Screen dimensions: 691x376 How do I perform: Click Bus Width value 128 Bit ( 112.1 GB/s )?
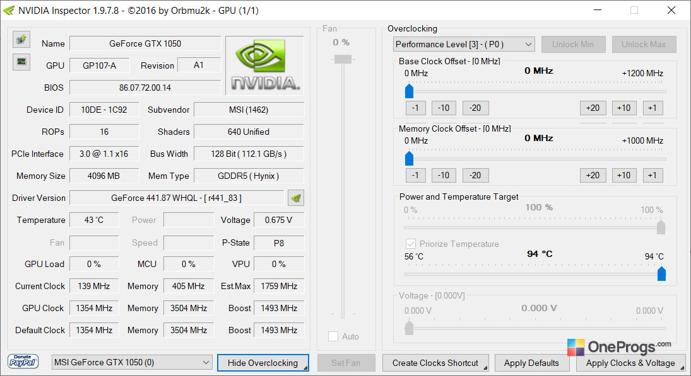click(x=249, y=154)
